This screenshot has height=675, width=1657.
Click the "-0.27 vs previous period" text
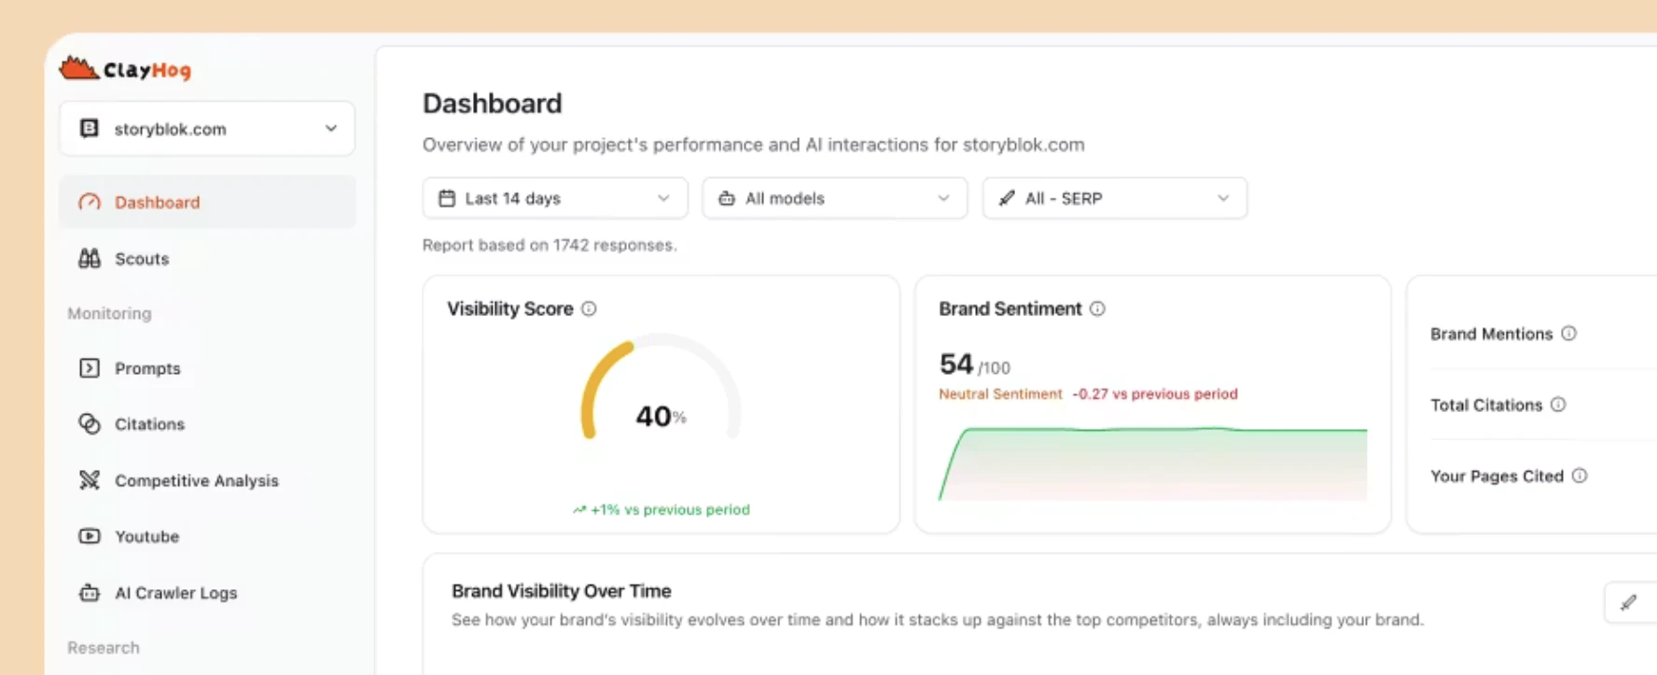click(1155, 393)
